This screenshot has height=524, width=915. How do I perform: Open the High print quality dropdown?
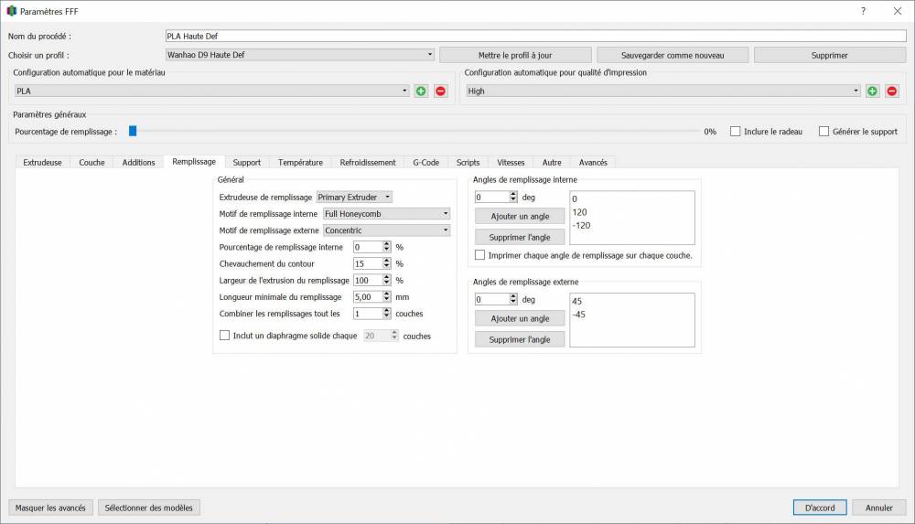(662, 91)
